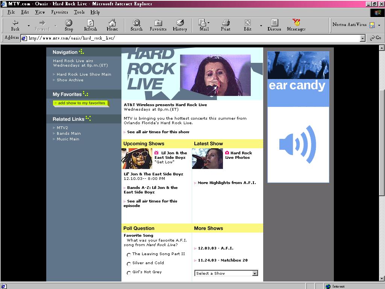Open the Tools menu
This screenshot has width=385, height=289.
79,12
